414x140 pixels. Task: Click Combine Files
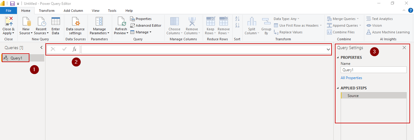click(341, 32)
